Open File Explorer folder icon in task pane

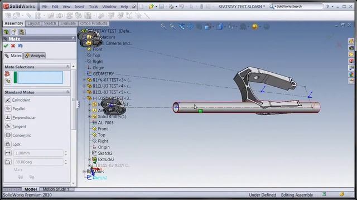(351, 54)
